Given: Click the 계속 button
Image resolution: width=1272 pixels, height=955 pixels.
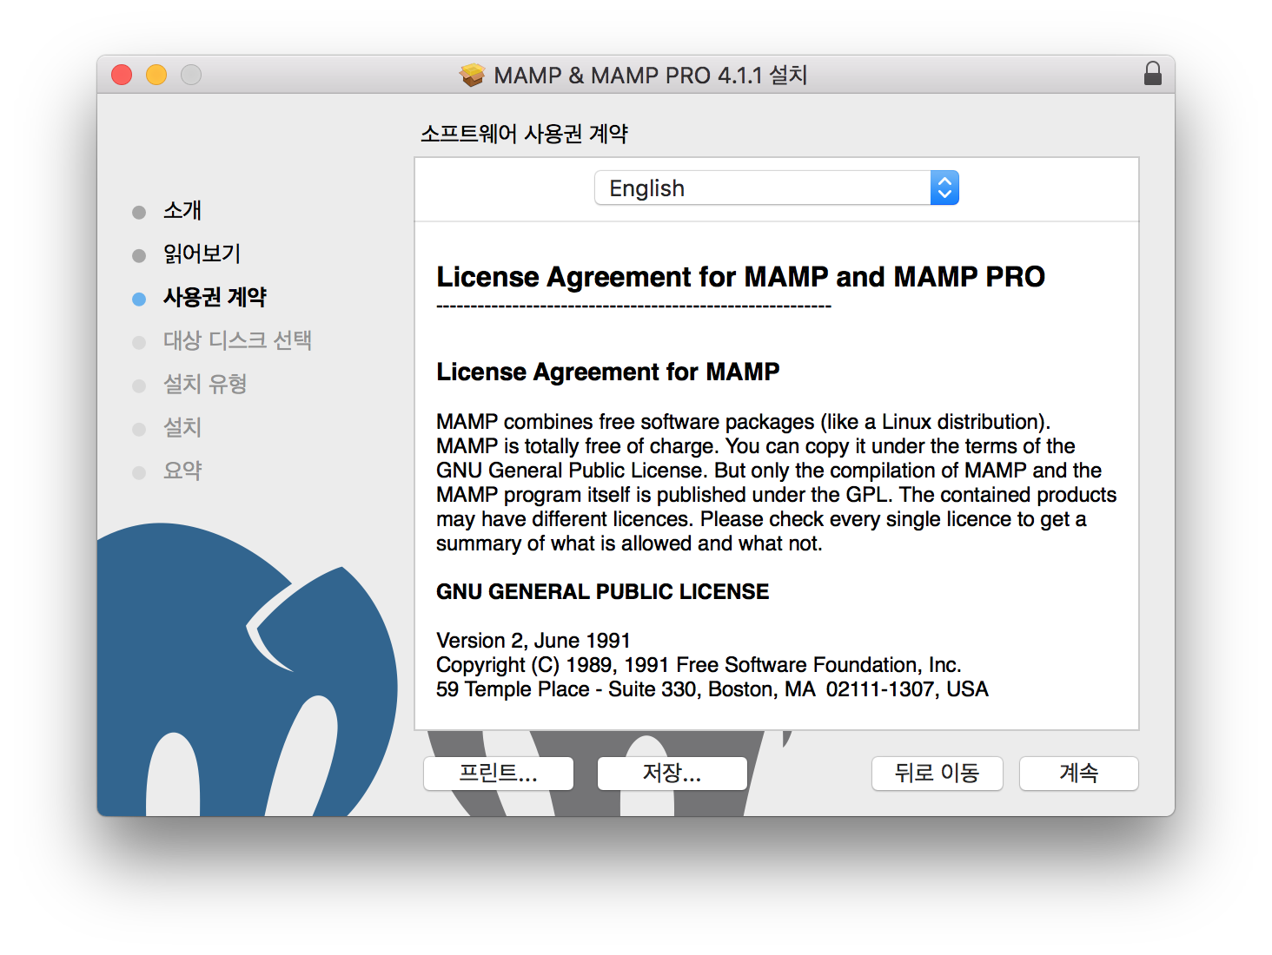Looking at the screenshot, I should click(1079, 773).
